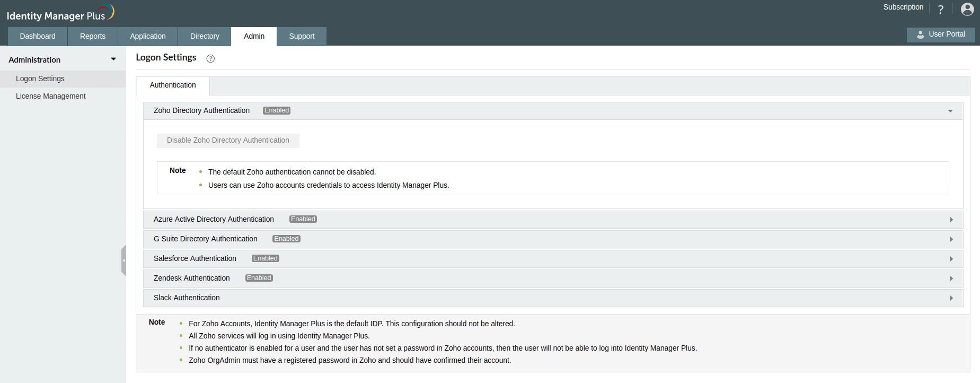Collapse Zoho Directory Authentication section arrow
Screen dimensions: 980x383
pyautogui.click(x=950, y=111)
